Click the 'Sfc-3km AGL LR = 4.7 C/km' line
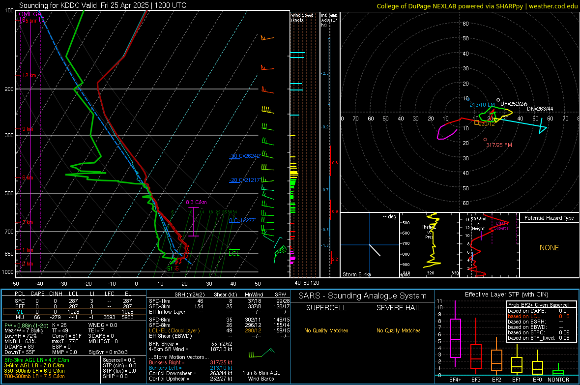Image resolution: width=580 pixels, height=385 pixels. [37, 360]
